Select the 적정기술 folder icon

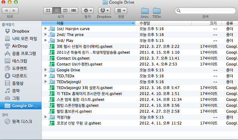point(52,117)
